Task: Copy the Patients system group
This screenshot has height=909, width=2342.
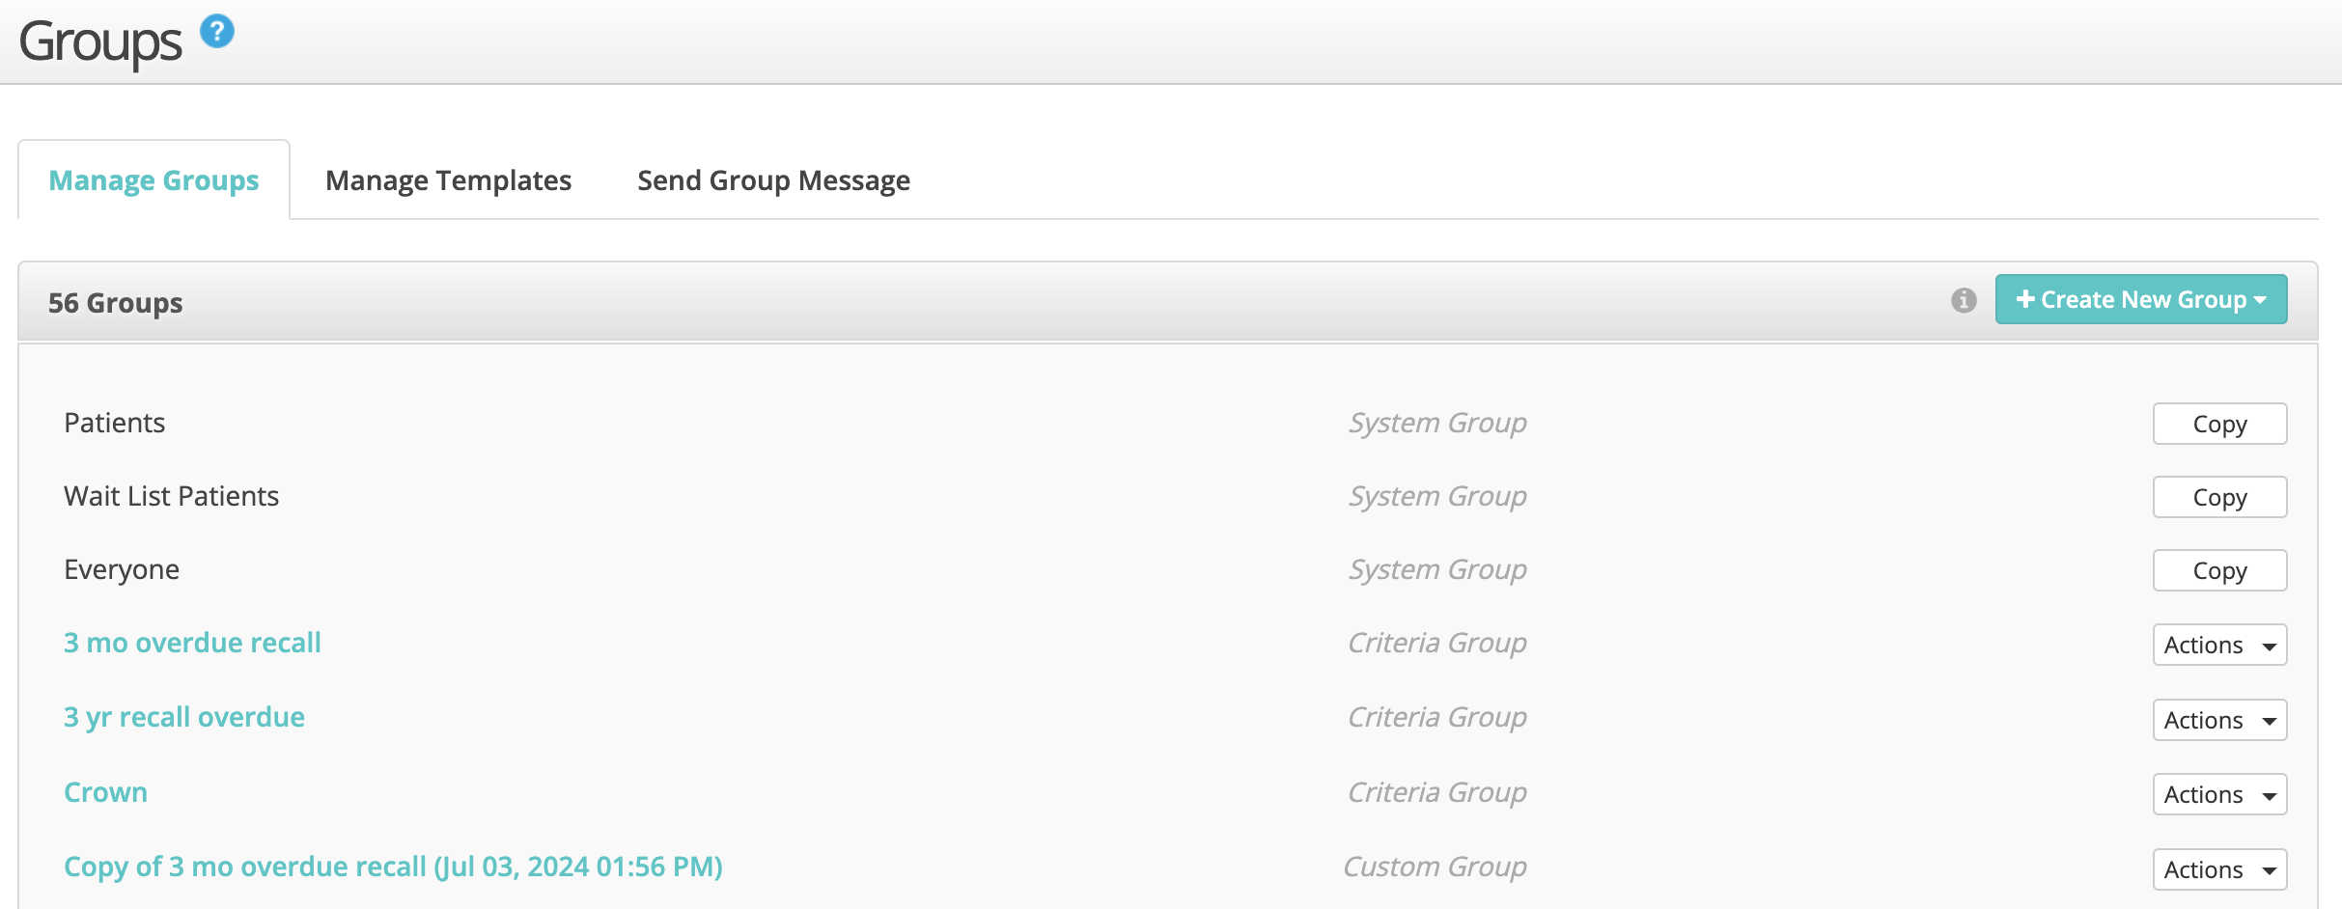Action: 2219,424
